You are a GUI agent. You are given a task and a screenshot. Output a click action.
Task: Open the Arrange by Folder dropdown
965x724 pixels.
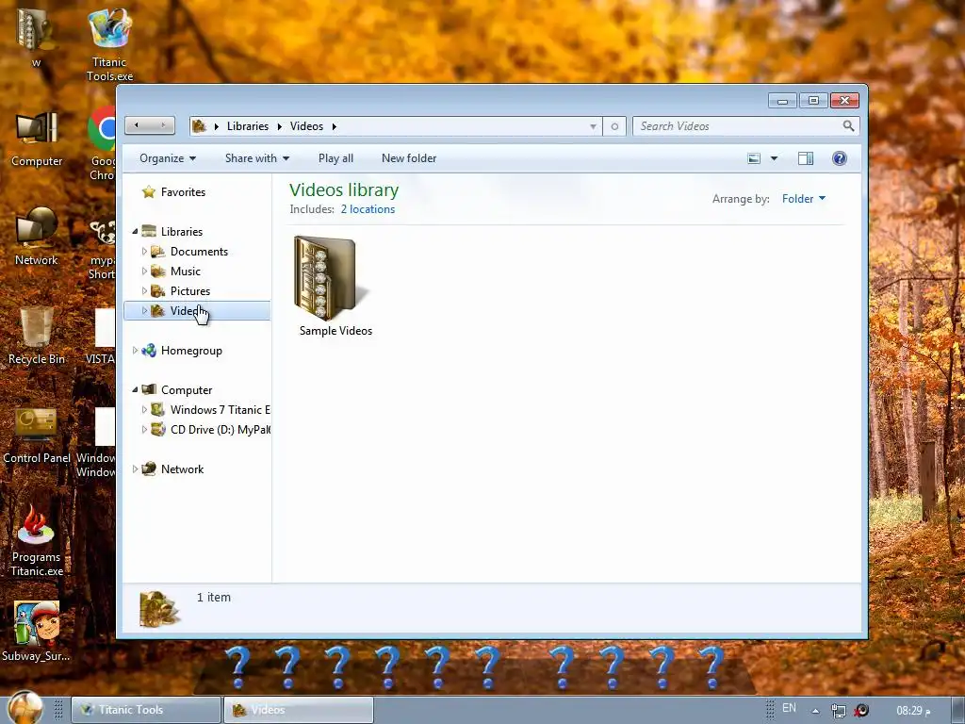[x=804, y=199]
